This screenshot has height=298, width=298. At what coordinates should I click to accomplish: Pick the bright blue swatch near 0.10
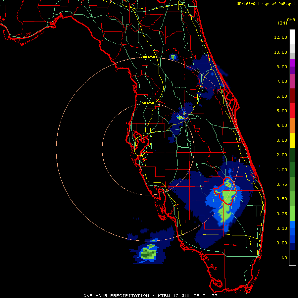[292, 224]
